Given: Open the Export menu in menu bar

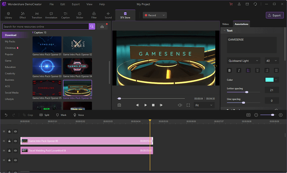Looking at the screenshot, I should coord(76,4).
